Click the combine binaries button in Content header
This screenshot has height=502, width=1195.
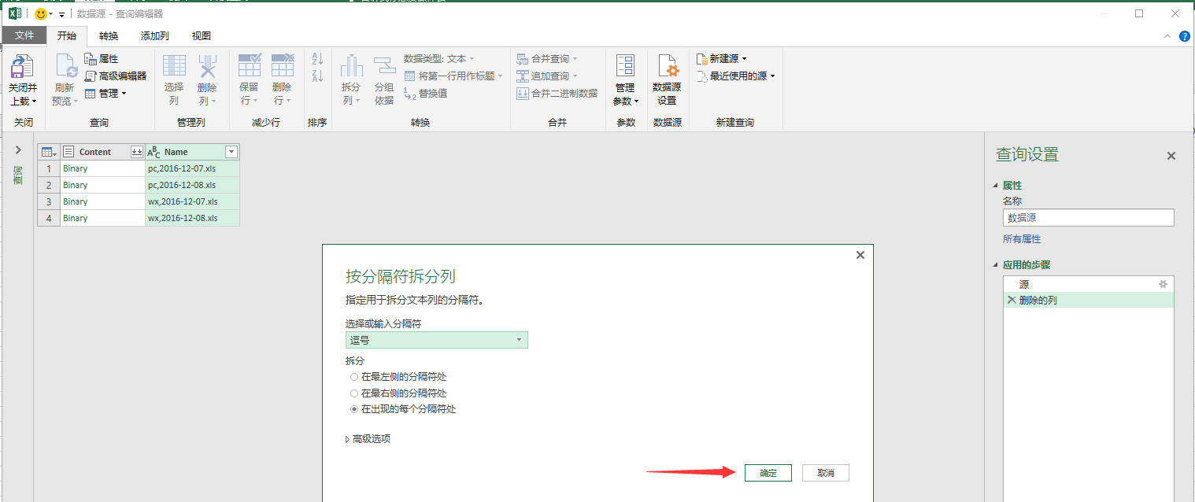(x=136, y=152)
